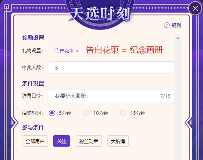Viewport: 203px width, 160px height.
Task: Click the right decorative arrow on the panel edge
Action: 188,123
